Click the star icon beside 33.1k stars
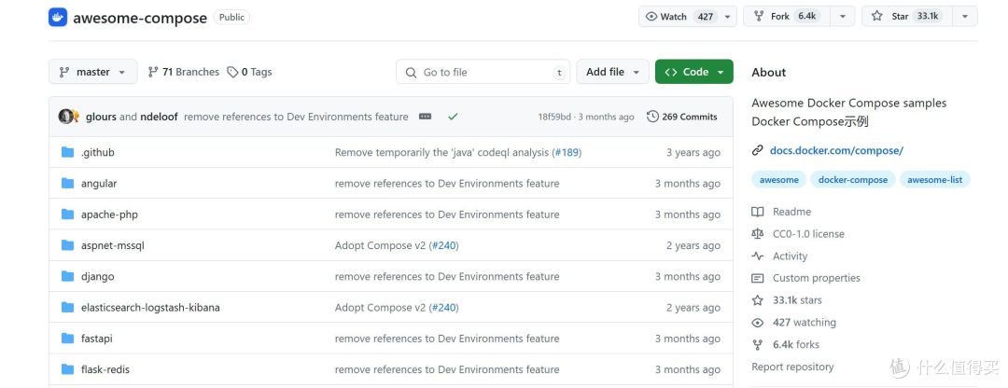The height and width of the screenshot is (388, 1008). (758, 300)
